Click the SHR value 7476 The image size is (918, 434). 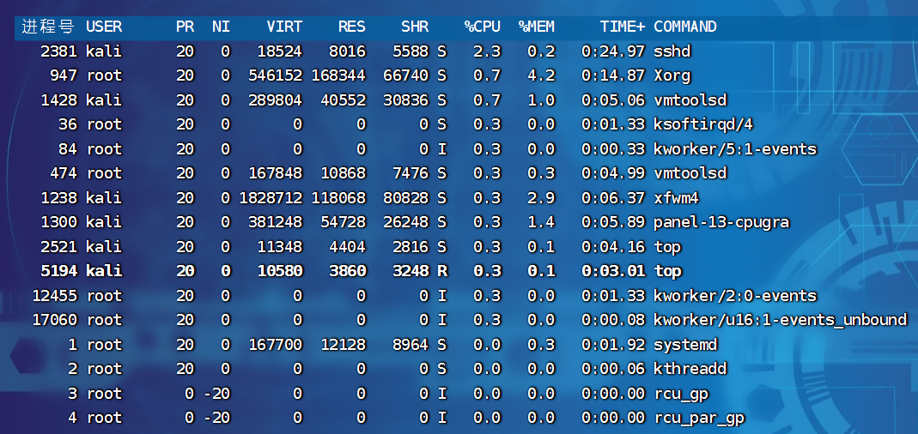[411, 173]
